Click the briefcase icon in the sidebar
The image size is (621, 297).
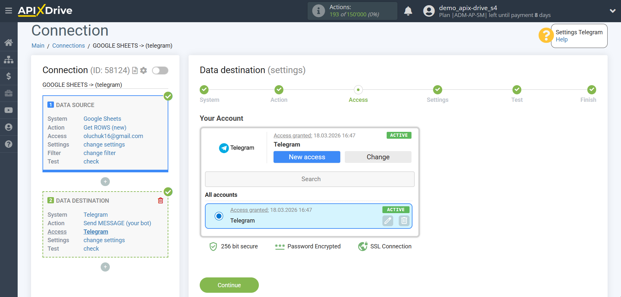tap(8, 93)
